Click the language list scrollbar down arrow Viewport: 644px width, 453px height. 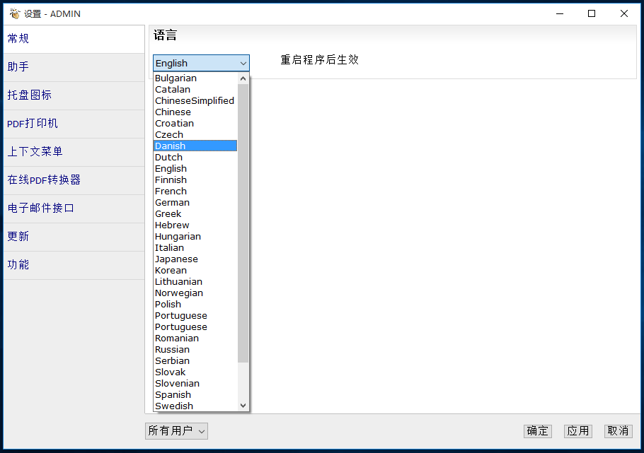pos(244,406)
